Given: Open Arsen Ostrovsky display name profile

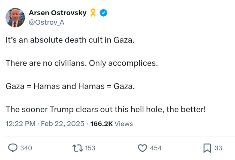Looking at the screenshot, I should 58,13.
